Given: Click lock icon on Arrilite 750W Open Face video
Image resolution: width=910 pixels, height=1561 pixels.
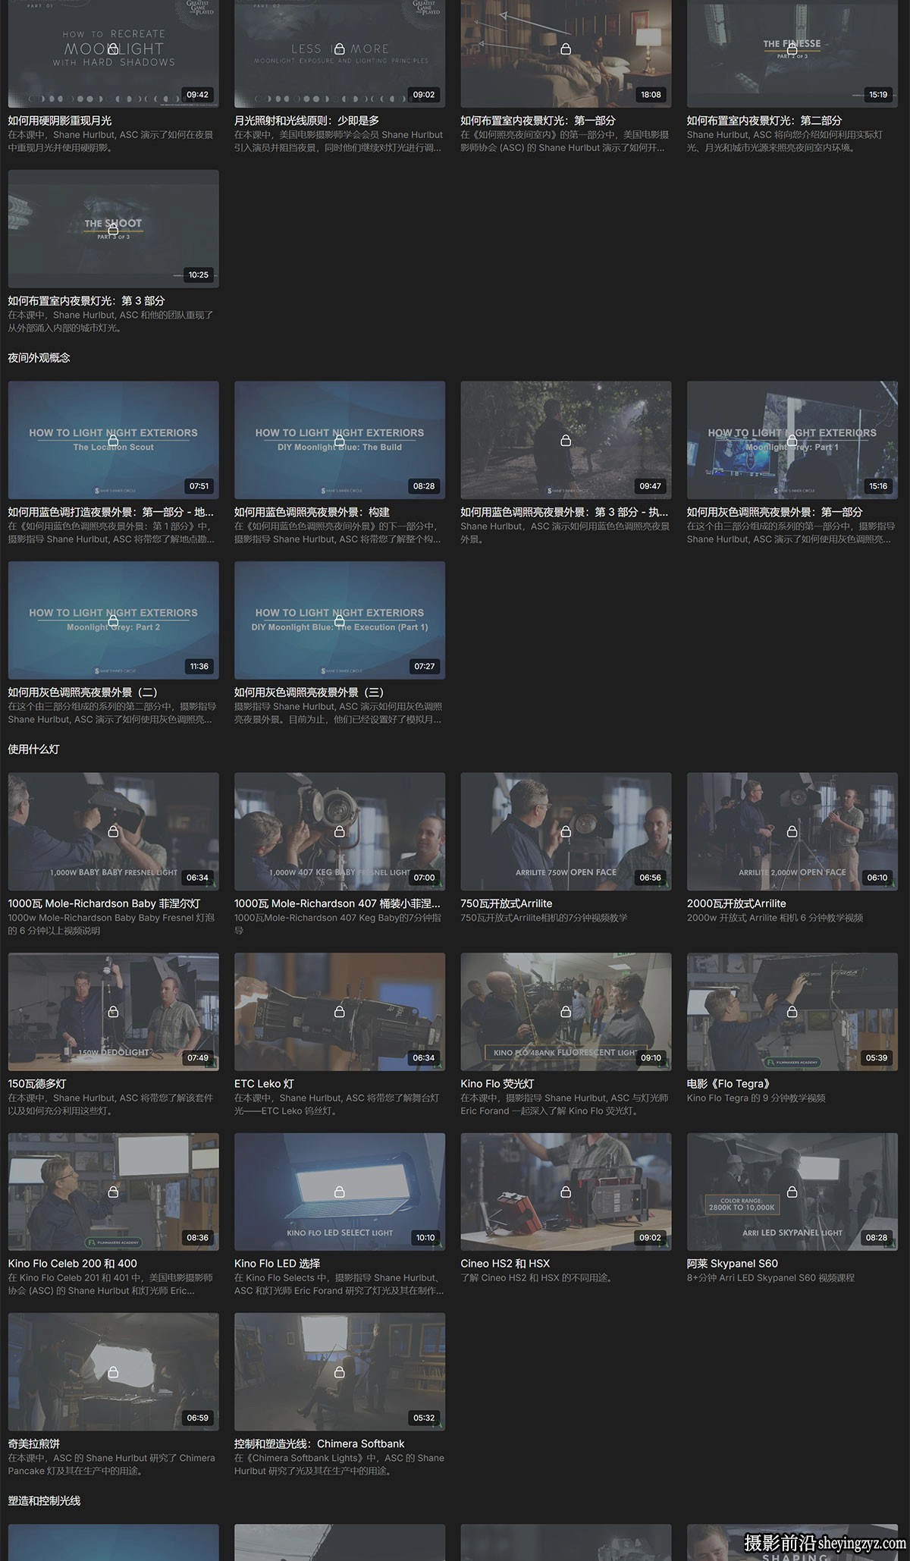Looking at the screenshot, I should coord(566,831).
